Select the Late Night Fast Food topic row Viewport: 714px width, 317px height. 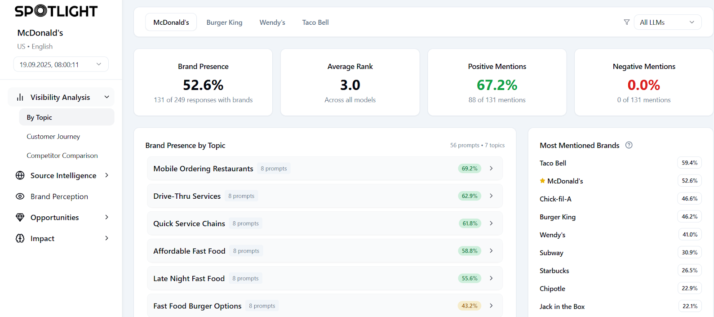tap(324, 278)
